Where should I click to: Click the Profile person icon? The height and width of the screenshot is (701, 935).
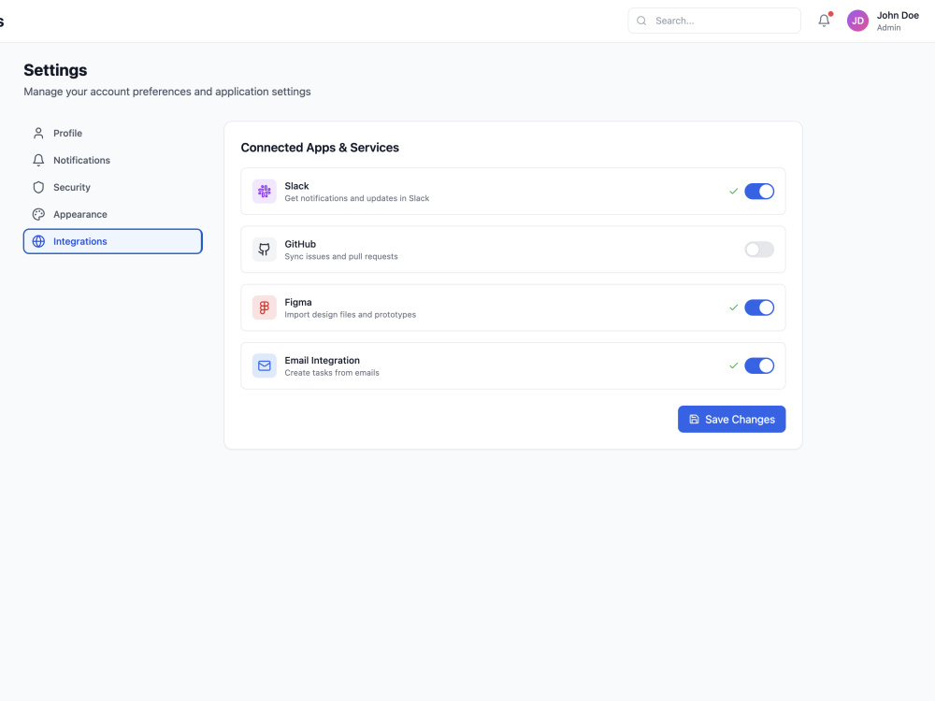coord(38,133)
